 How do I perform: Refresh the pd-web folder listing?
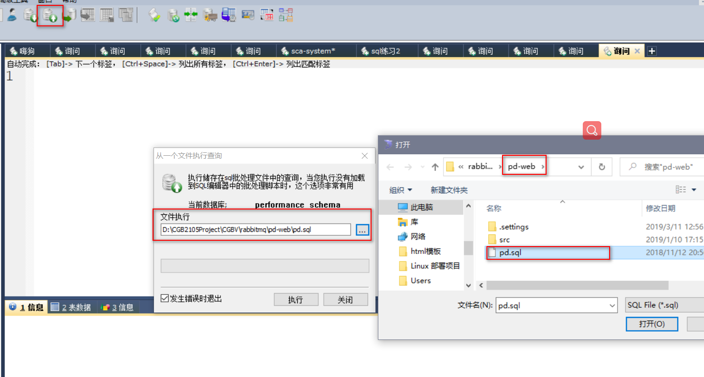tap(602, 167)
